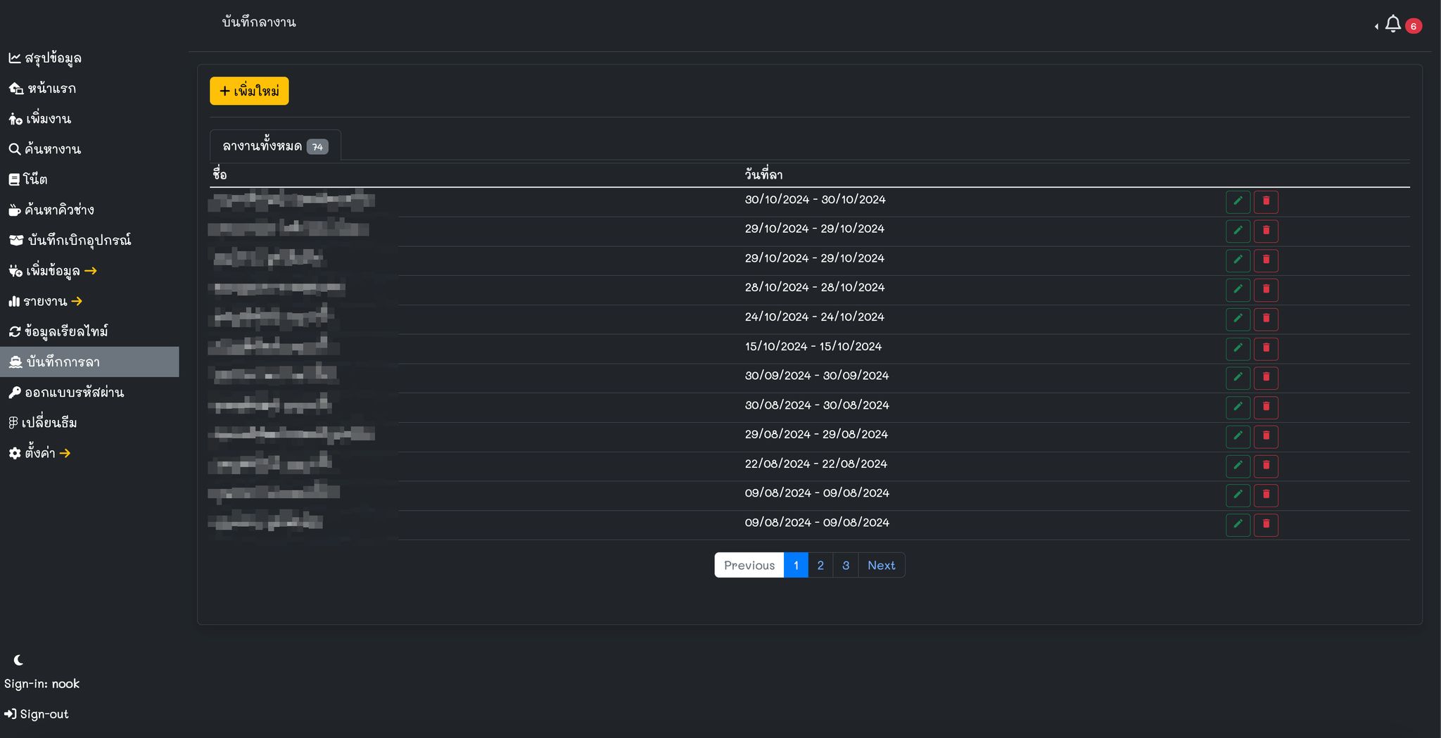The image size is (1441, 738).
Task: Delete the 24/10/2024 leave entry
Action: (1266, 319)
